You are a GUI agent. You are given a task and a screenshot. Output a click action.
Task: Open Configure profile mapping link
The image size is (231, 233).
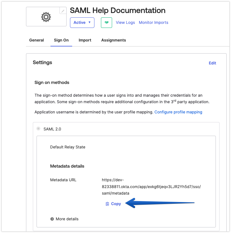pos(178,112)
